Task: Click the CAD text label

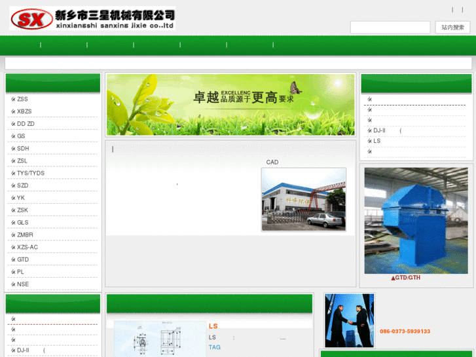Action: [x=272, y=162]
